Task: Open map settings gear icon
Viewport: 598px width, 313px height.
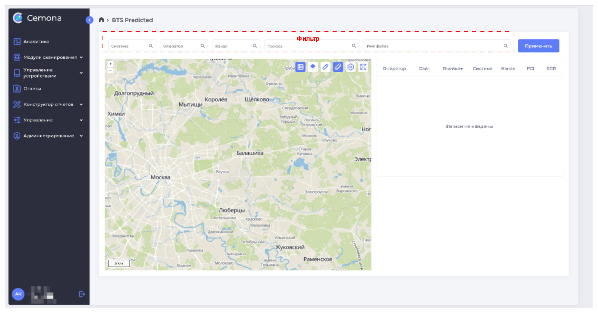Action: point(351,67)
